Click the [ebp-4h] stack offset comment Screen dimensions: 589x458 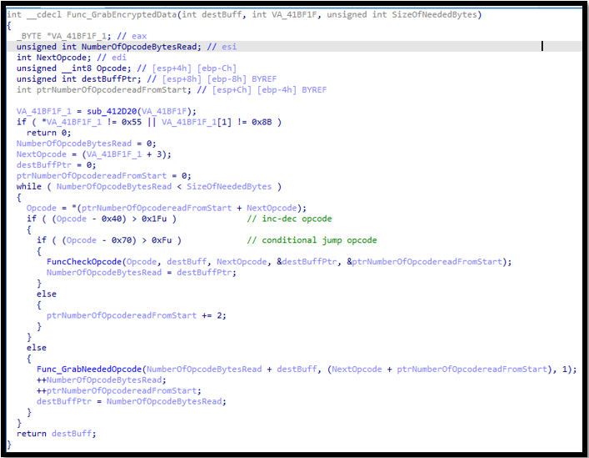click(x=277, y=90)
